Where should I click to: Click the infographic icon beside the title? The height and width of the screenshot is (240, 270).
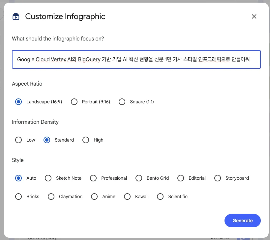pyautogui.click(x=16, y=16)
